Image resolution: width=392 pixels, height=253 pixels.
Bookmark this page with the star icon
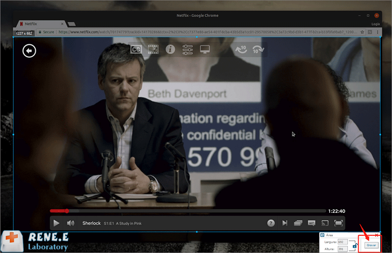tap(362, 32)
